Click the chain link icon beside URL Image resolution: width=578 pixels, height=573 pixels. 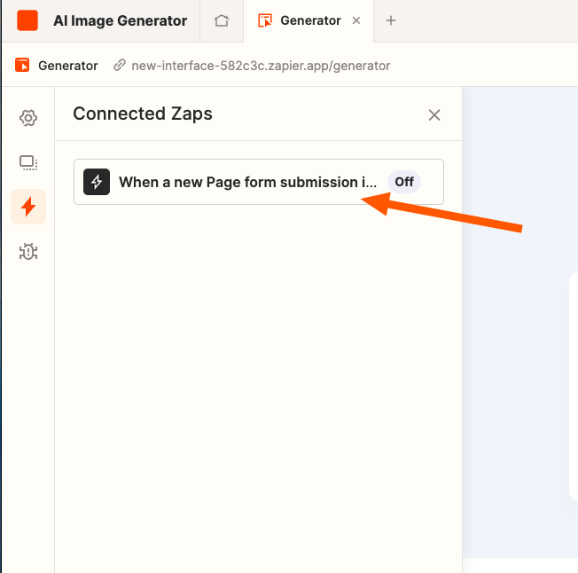pyautogui.click(x=120, y=66)
